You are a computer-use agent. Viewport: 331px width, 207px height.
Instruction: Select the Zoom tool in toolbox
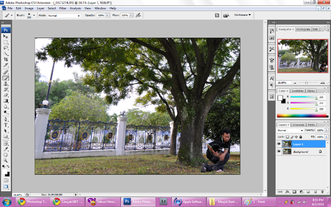[6, 160]
